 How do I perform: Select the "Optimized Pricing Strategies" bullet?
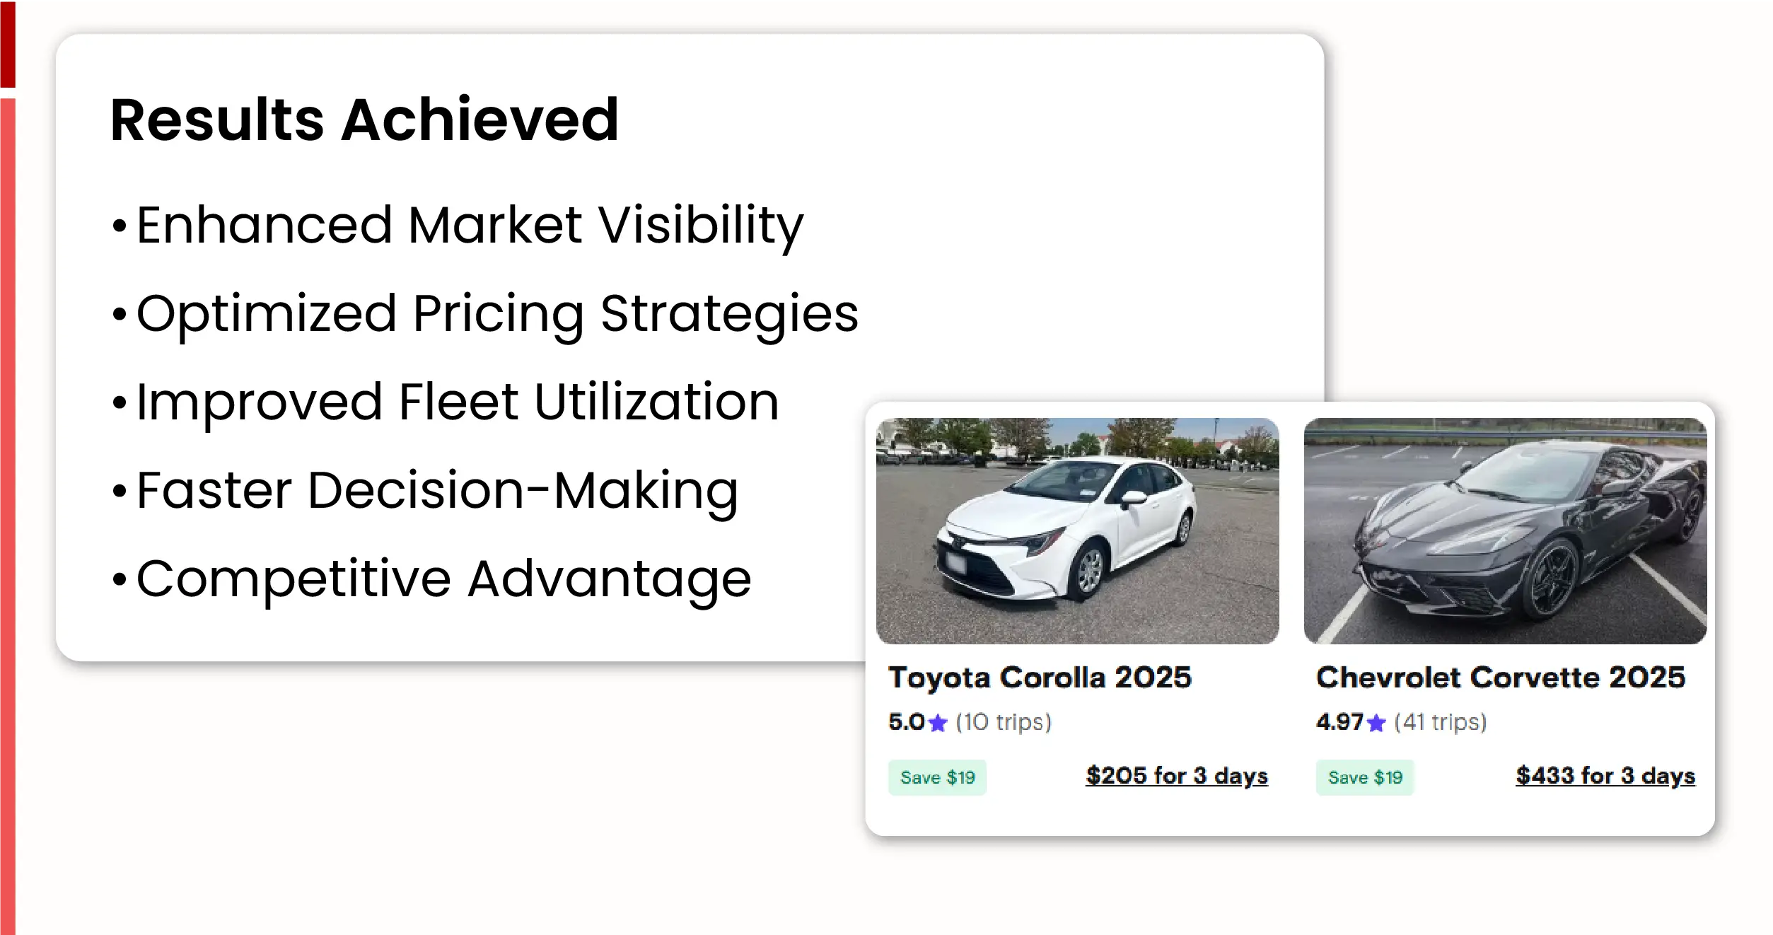coord(497,313)
